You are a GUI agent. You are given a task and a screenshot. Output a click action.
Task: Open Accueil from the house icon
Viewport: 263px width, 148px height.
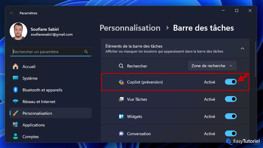(x=16, y=66)
